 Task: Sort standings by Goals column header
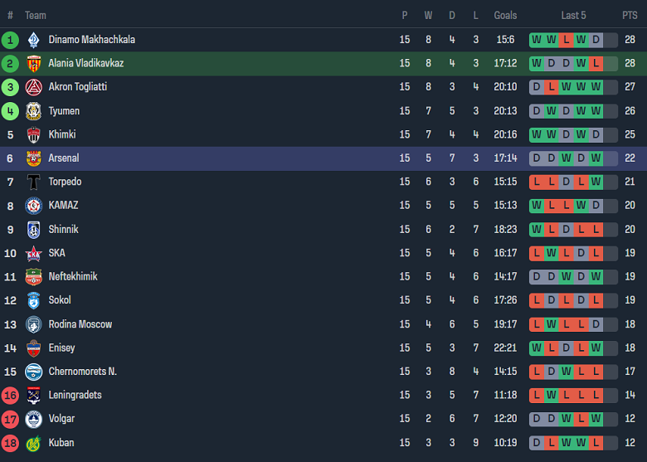coord(505,15)
